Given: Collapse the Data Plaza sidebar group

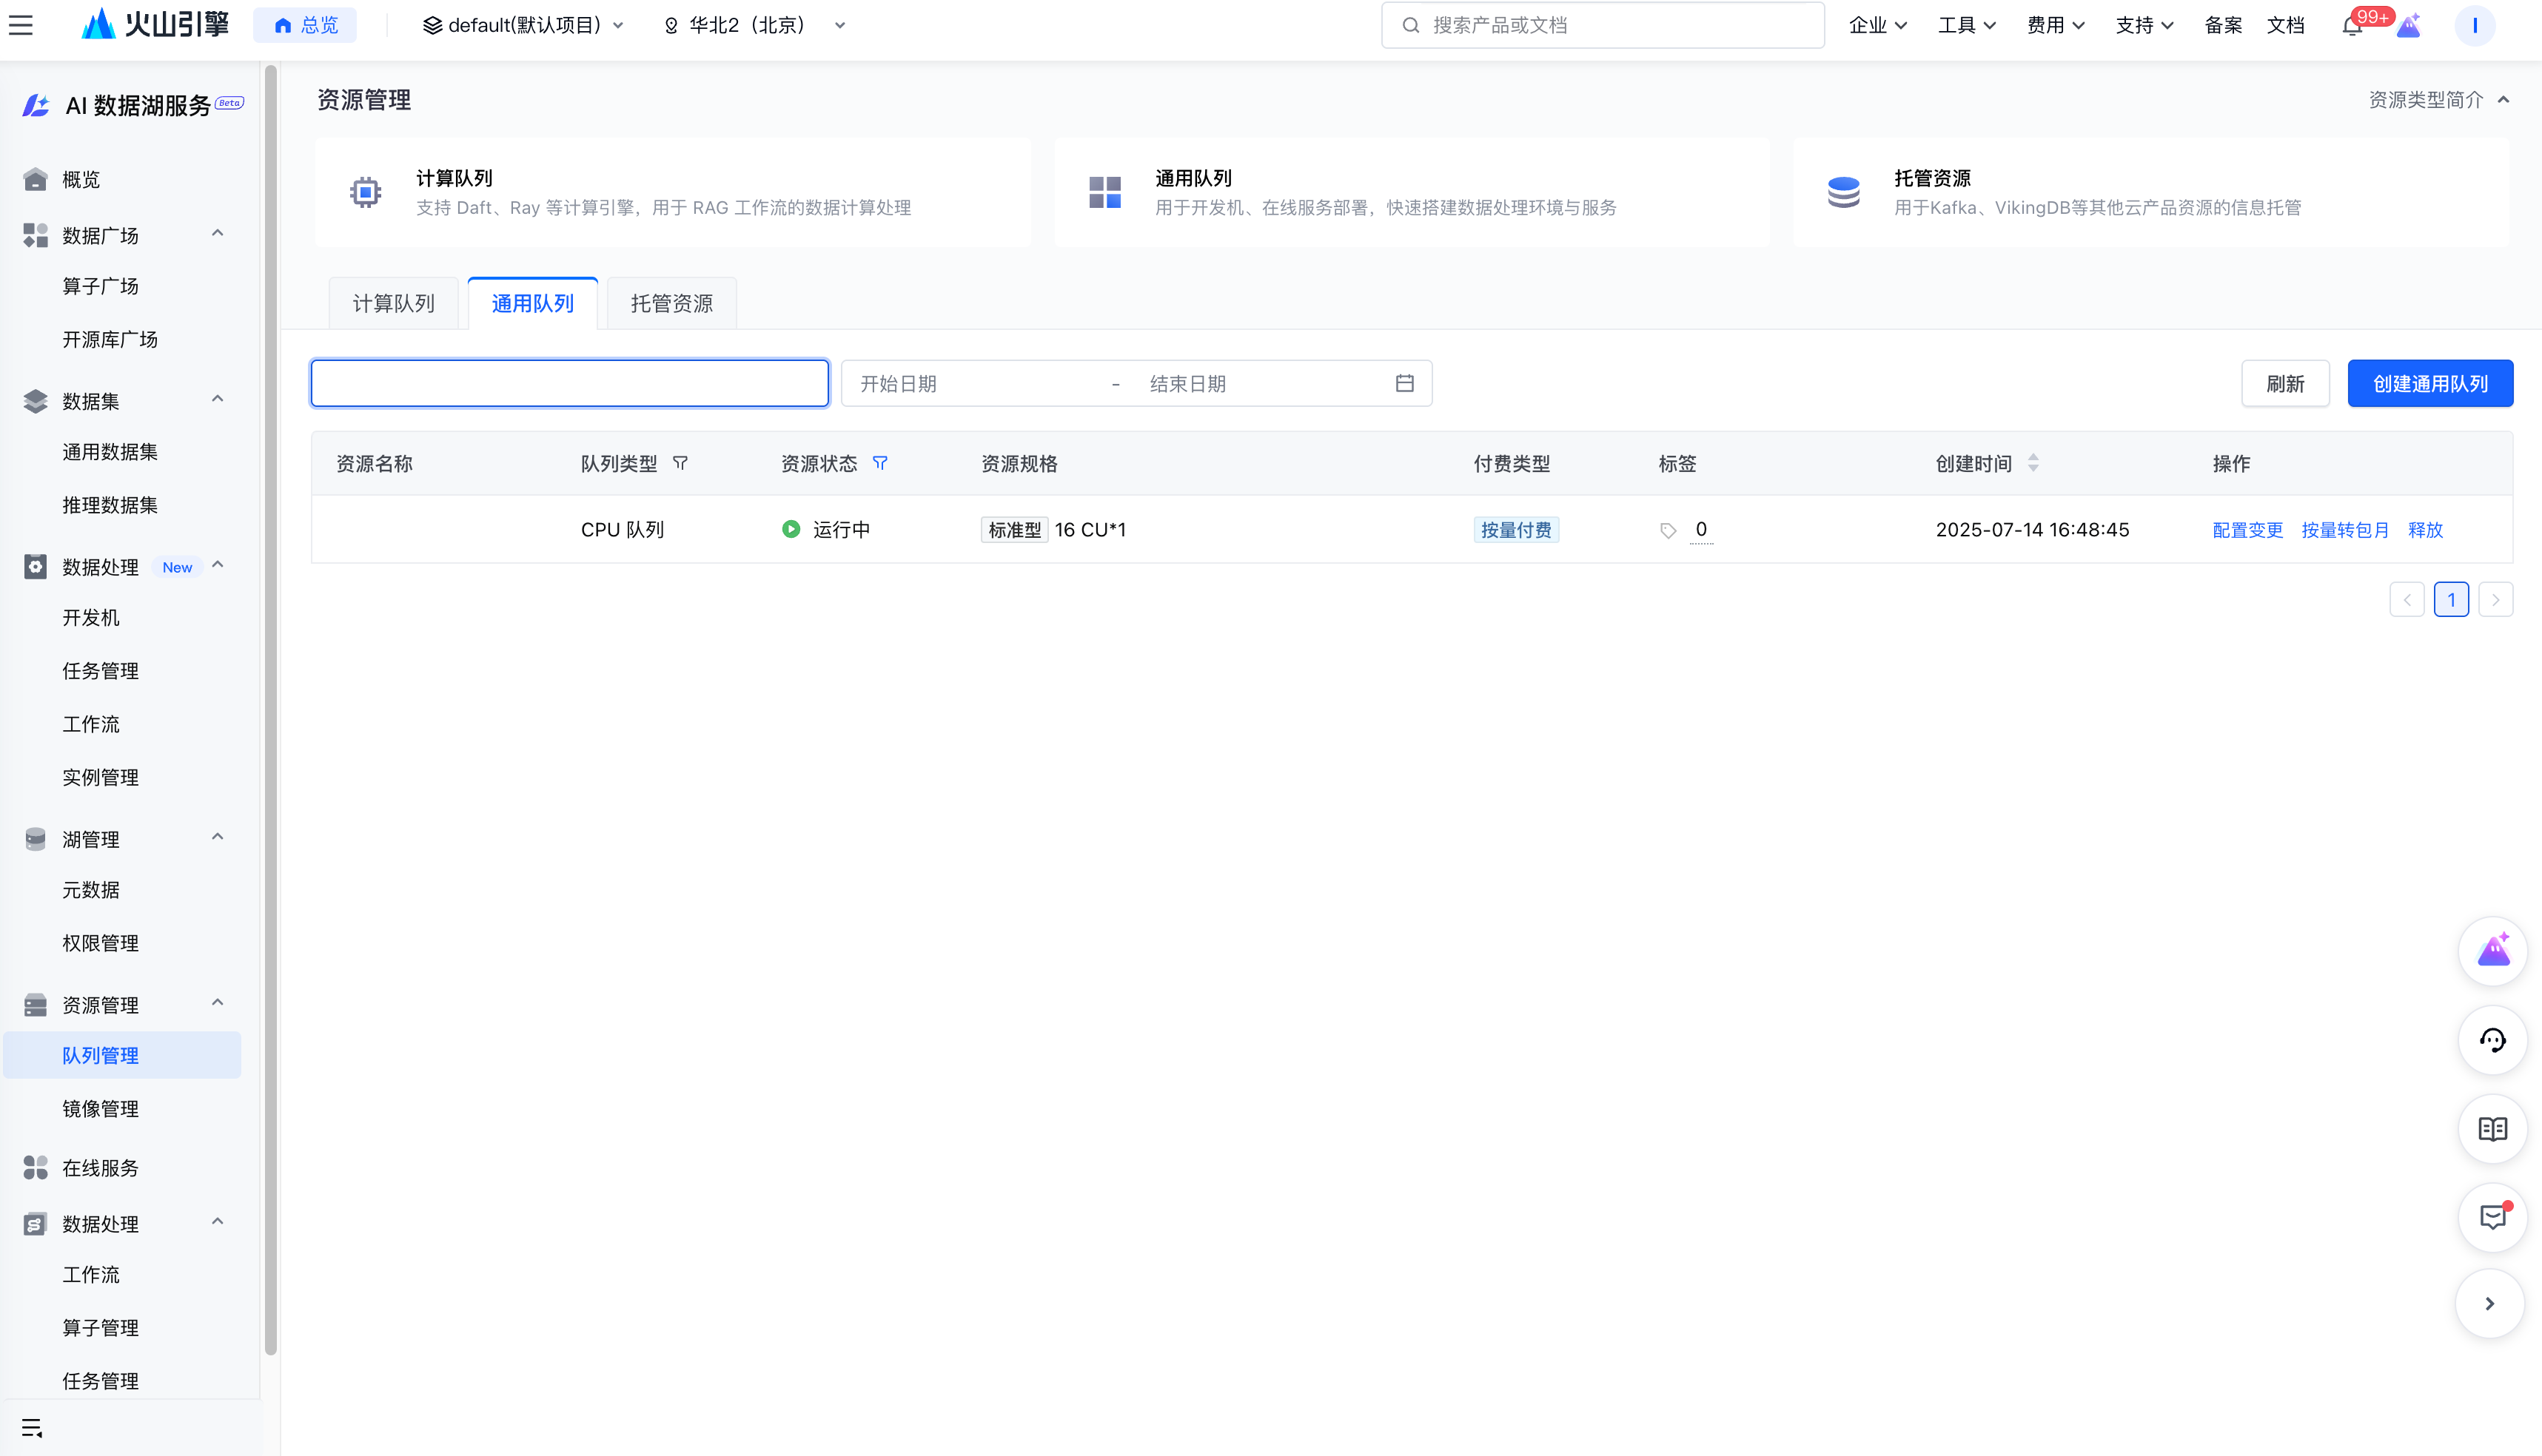Looking at the screenshot, I should [217, 234].
